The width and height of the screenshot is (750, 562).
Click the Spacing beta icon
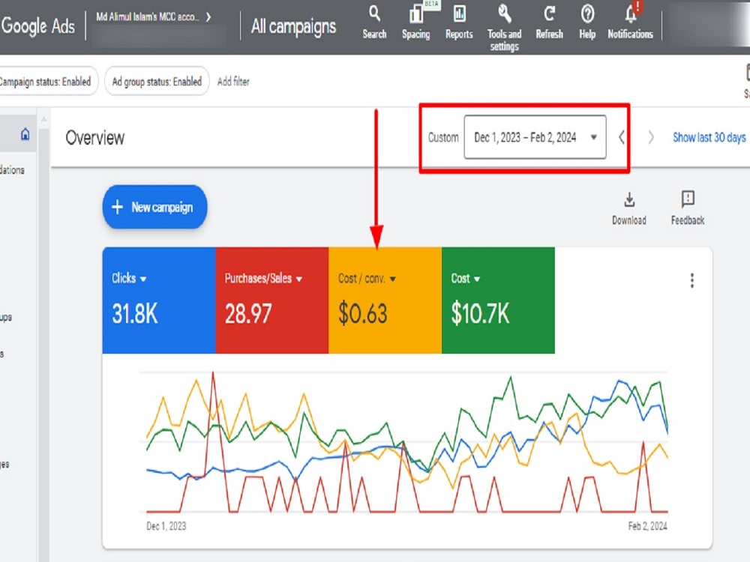pos(415,20)
